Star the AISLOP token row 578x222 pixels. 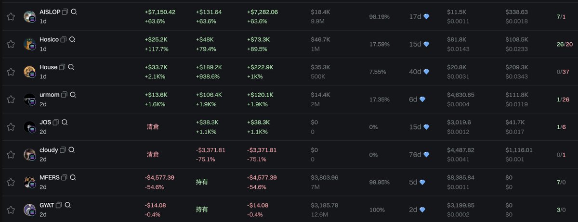(11, 16)
